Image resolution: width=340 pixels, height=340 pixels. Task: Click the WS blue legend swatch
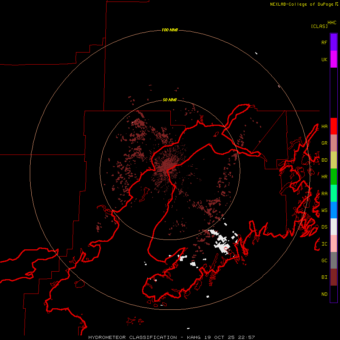point(334,210)
